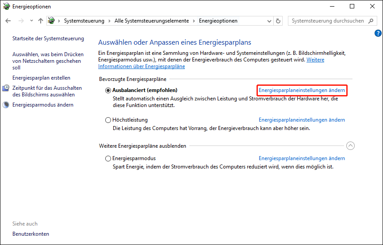The width and height of the screenshot is (383, 245).
Task: Expand chevron after Systemsteuerung breadcrumb
Action: 109,21
